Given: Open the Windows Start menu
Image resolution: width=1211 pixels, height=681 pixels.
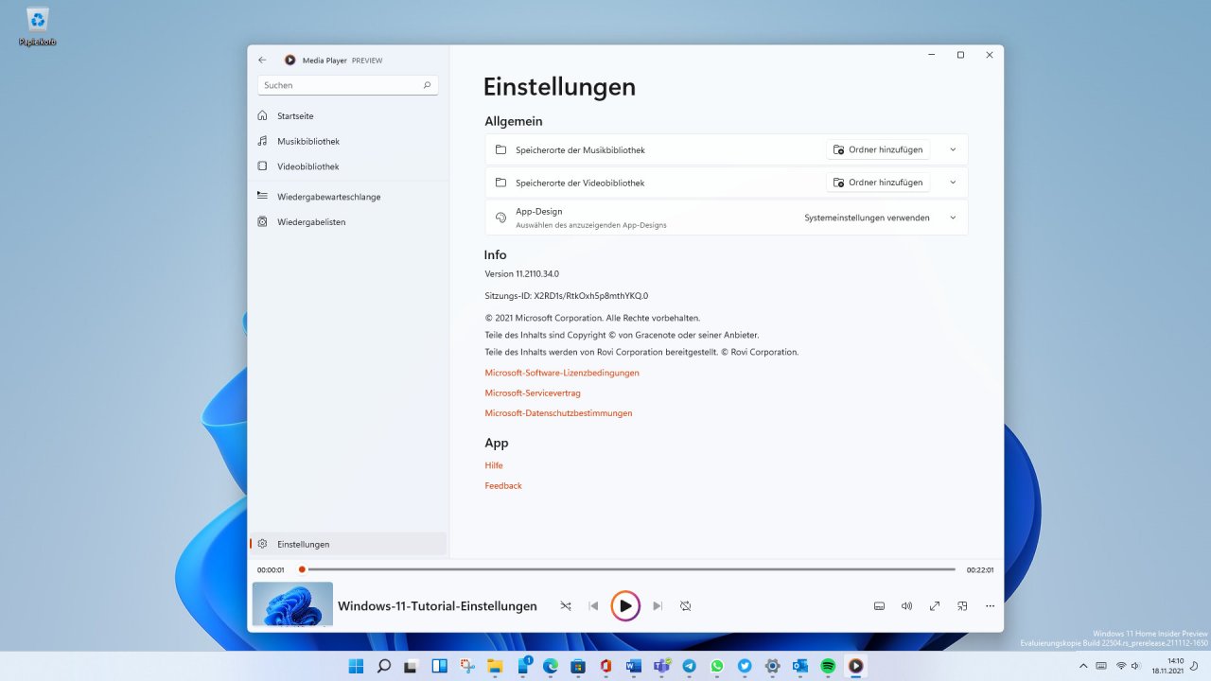Looking at the screenshot, I should click(x=356, y=666).
